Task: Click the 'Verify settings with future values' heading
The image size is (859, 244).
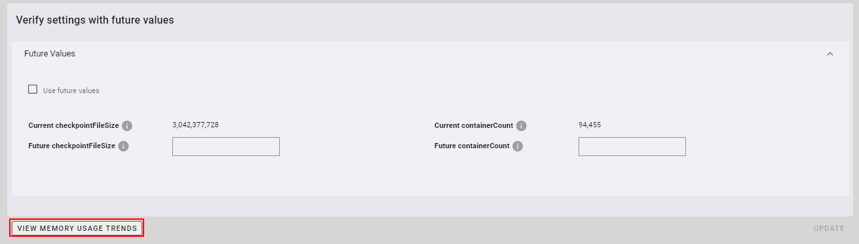Action: pyautogui.click(x=95, y=20)
